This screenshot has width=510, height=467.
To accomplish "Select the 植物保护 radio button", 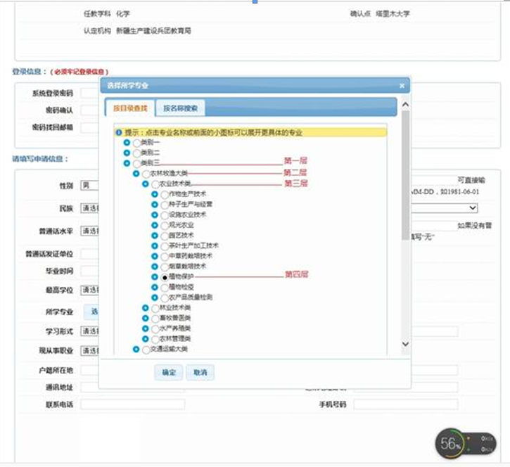I will coord(165,277).
